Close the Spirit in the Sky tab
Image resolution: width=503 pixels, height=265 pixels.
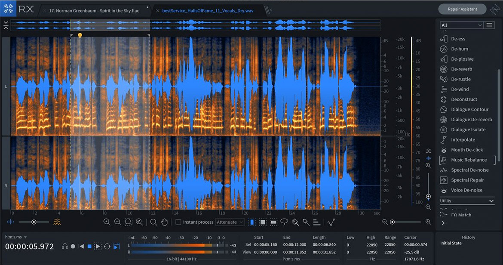(x=45, y=11)
